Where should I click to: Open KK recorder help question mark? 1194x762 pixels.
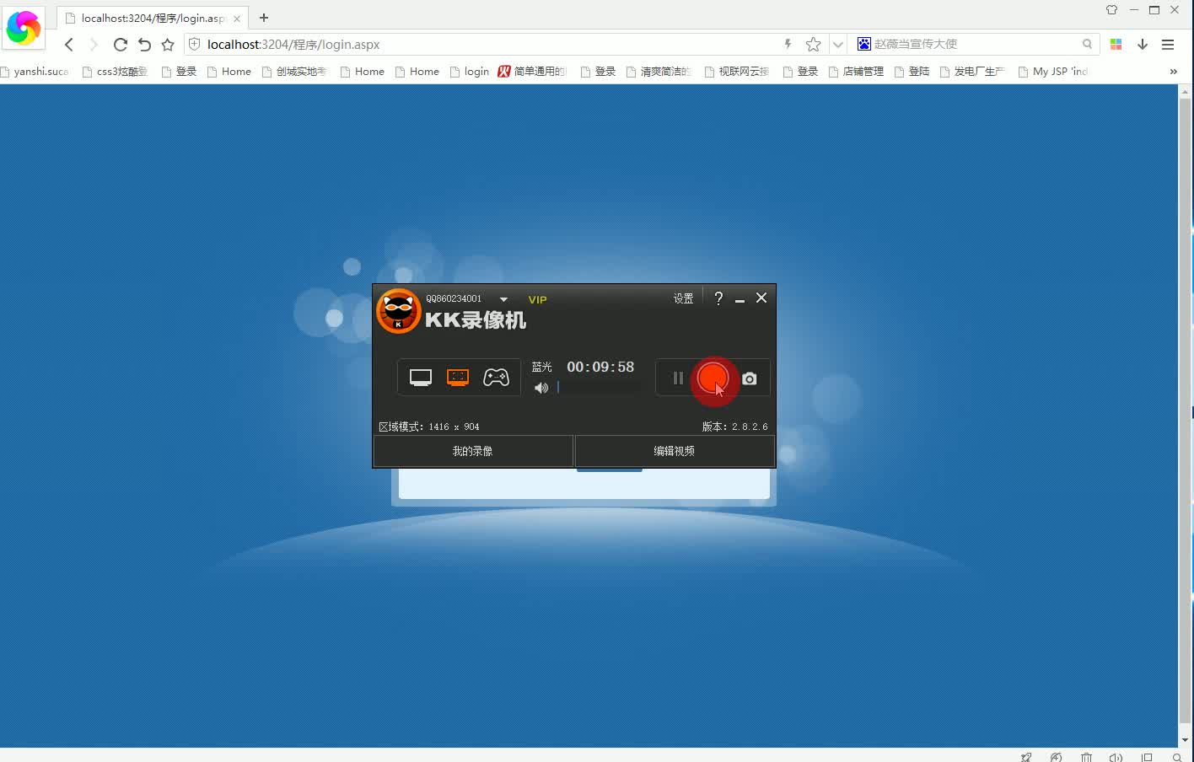point(718,298)
